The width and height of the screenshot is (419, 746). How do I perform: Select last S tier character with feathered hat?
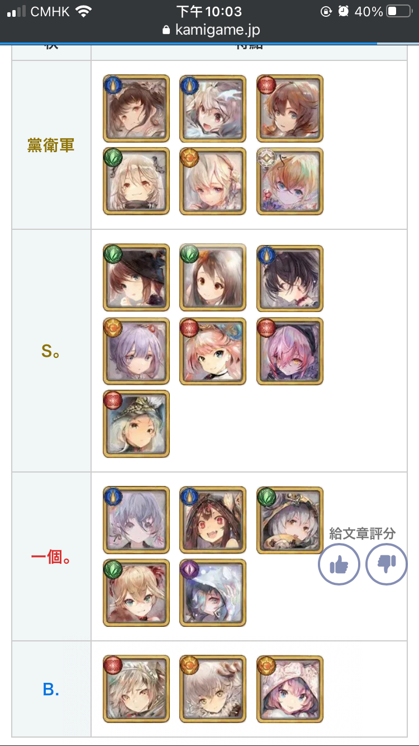tap(136, 424)
